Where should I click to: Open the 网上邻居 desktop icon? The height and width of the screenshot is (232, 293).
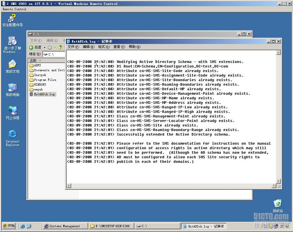pos(12,113)
